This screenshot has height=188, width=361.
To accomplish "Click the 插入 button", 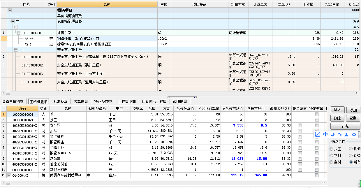I will pyautogui.click(x=337, y=110).
